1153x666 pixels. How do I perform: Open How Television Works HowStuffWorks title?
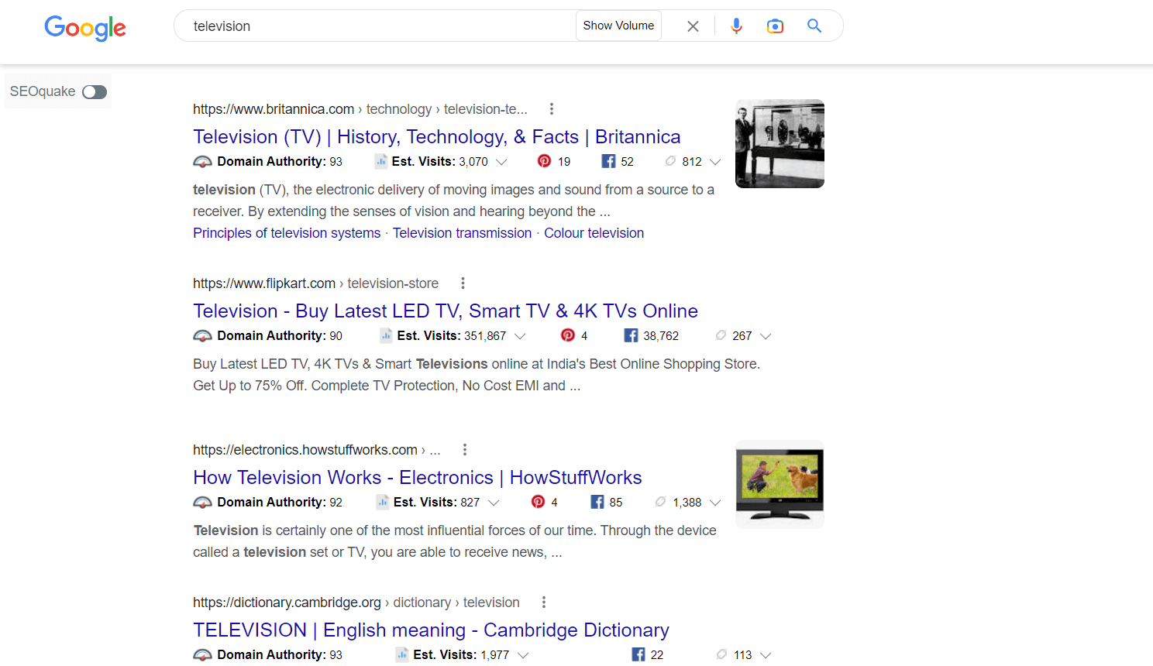[418, 478]
